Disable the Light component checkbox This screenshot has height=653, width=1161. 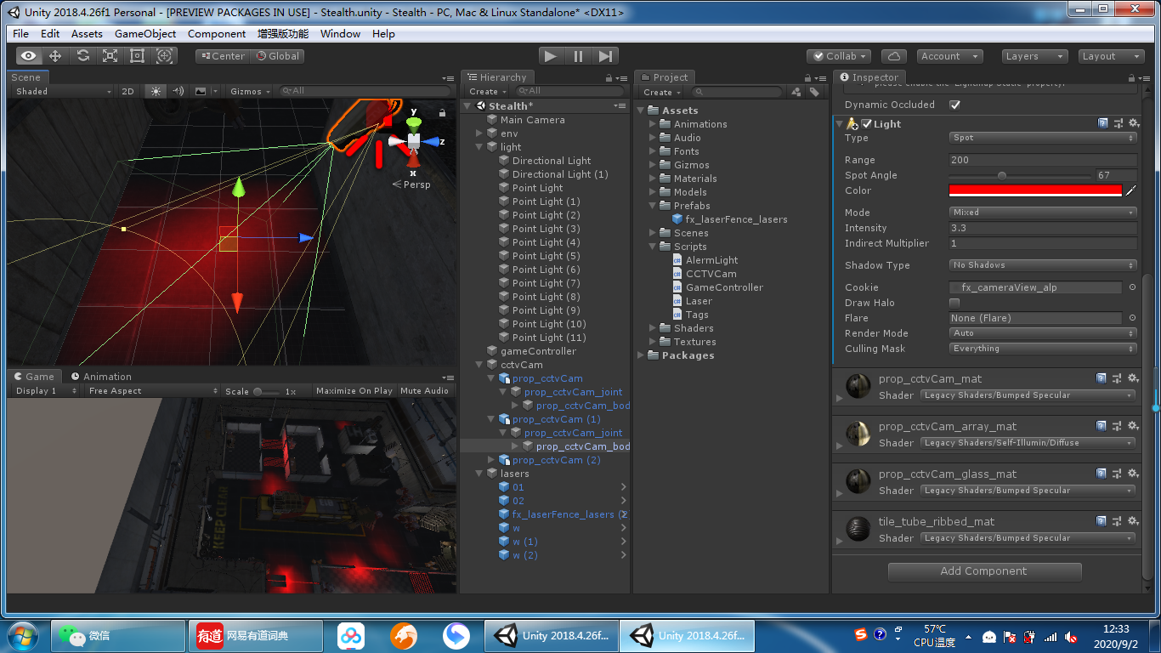[x=867, y=123]
